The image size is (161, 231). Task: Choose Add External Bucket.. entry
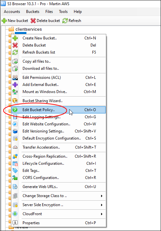pyautogui.click(x=59, y=85)
